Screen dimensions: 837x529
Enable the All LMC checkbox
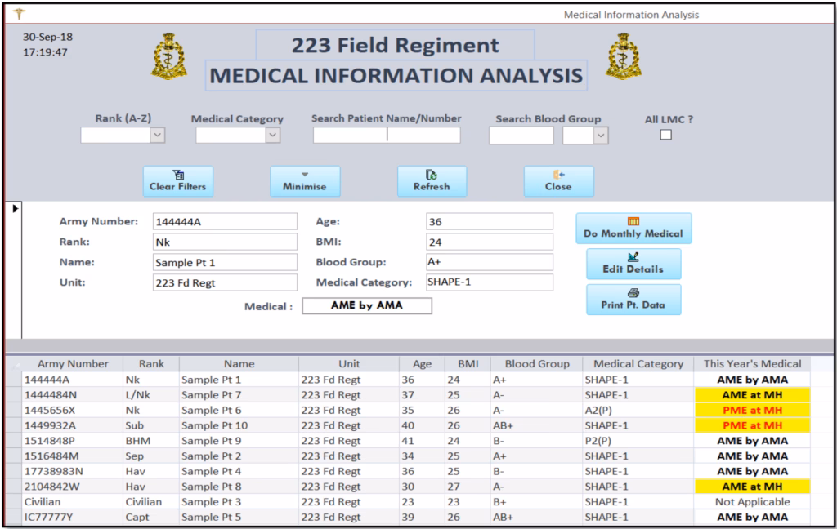[x=666, y=135]
